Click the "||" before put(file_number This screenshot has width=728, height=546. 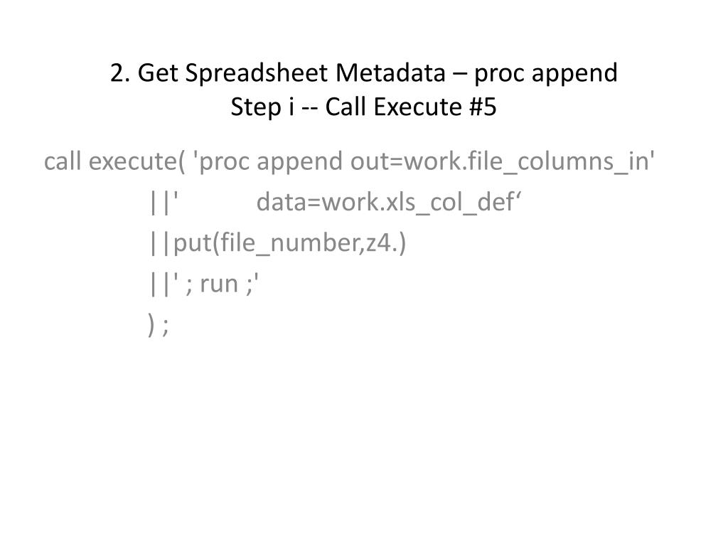click(160, 243)
